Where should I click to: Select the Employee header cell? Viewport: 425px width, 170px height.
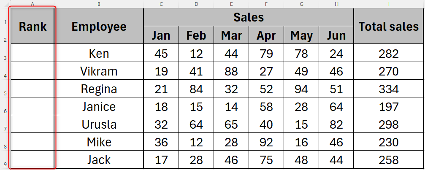point(99,27)
